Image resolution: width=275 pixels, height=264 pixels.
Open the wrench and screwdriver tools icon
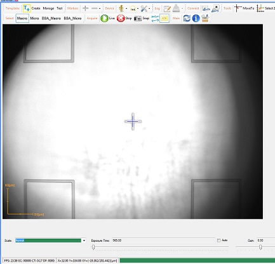pos(144,8)
